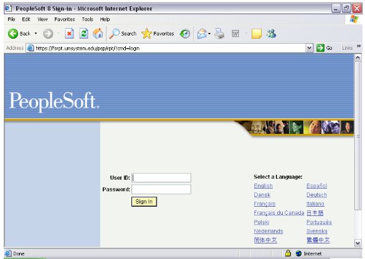Print the page using printer icon
365x259 pixels.
pyautogui.click(x=219, y=34)
